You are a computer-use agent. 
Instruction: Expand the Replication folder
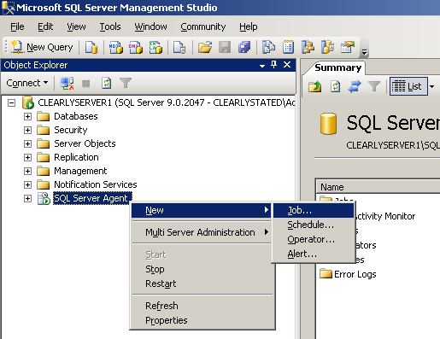(27, 157)
